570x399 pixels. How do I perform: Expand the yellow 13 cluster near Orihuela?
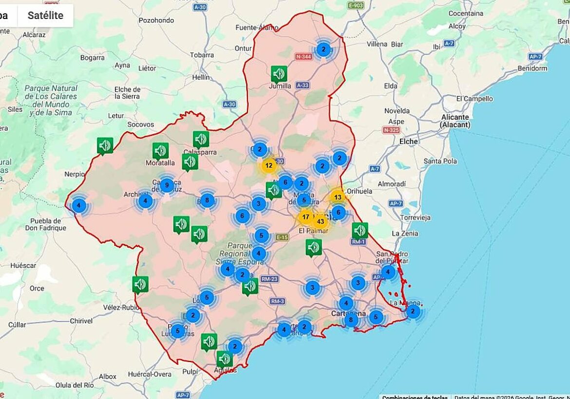[337, 197]
